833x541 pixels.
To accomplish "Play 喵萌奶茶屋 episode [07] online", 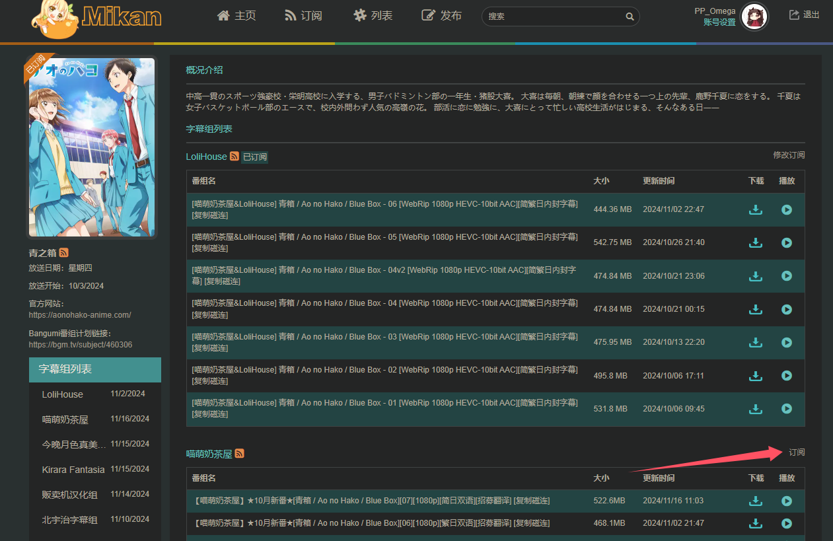I will pos(787,501).
